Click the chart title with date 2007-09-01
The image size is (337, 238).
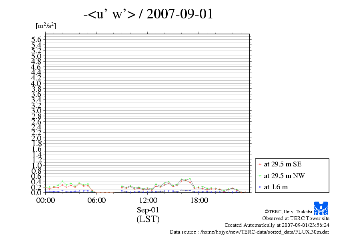[148, 14]
